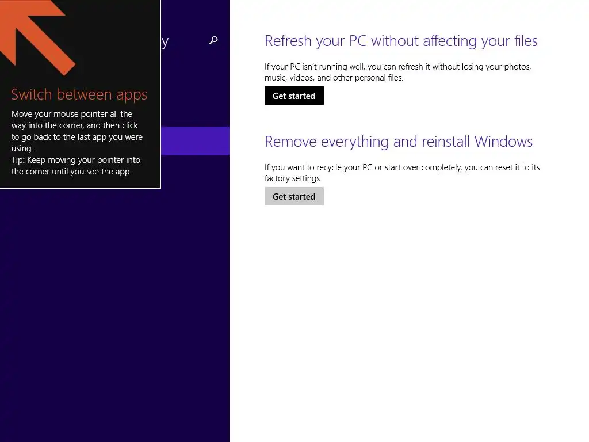This screenshot has height=442, width=589.
Task: Click the search magnifier icon
Action: point(213,40)
